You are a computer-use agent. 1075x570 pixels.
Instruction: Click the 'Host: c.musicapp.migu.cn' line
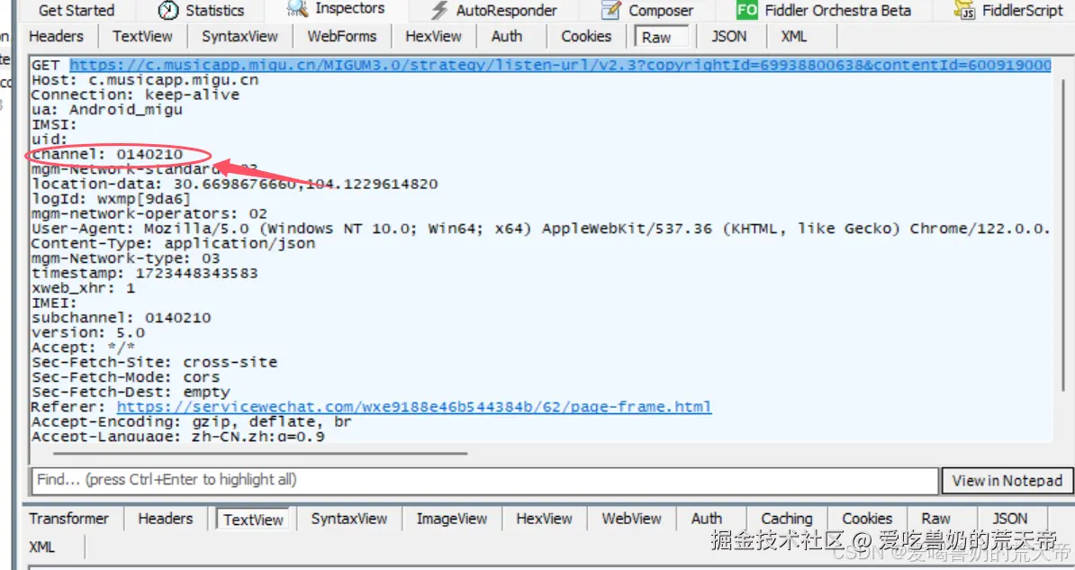tap(145, 80)
